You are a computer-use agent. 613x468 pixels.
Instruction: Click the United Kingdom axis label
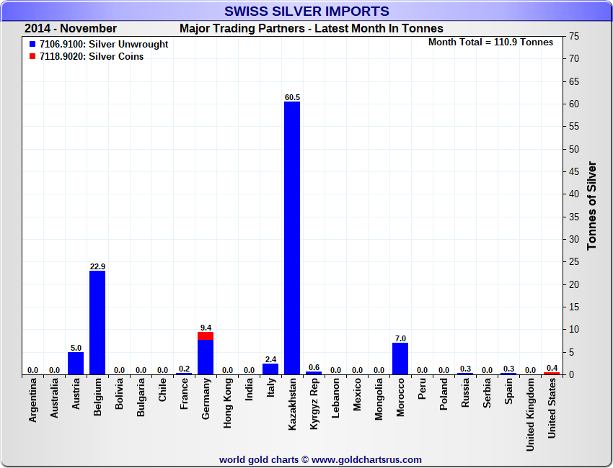click(x=530, y=415)
